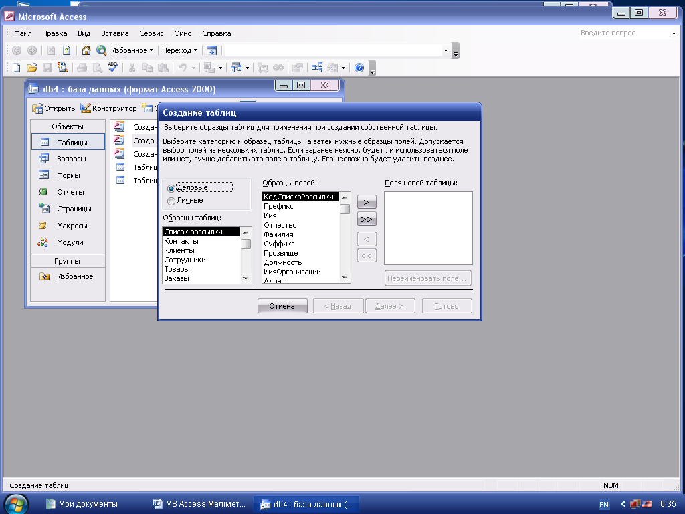Click the Home icon on Web toolbar
Screen dimensions: 685x514
[86, 50]
